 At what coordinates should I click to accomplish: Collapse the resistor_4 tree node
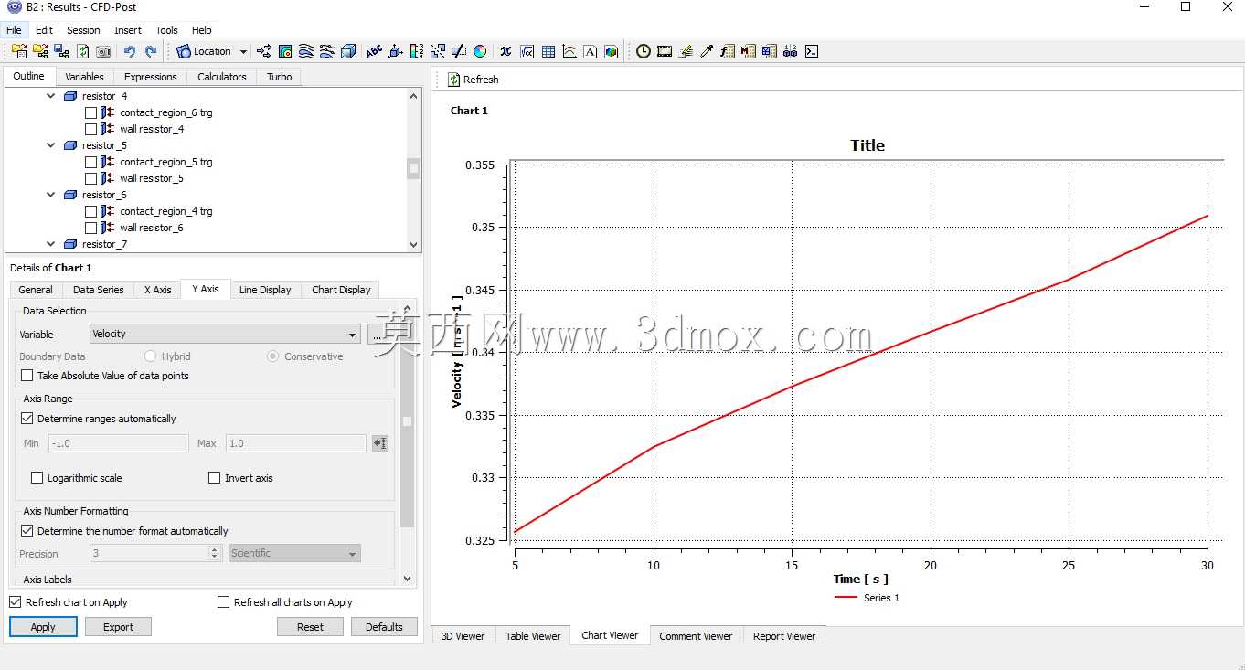point(51,96)
